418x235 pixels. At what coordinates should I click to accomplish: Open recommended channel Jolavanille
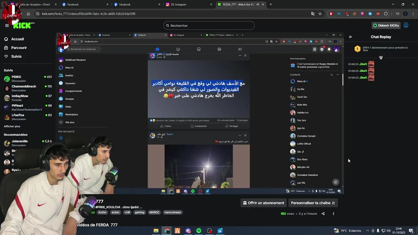[28, 143]
